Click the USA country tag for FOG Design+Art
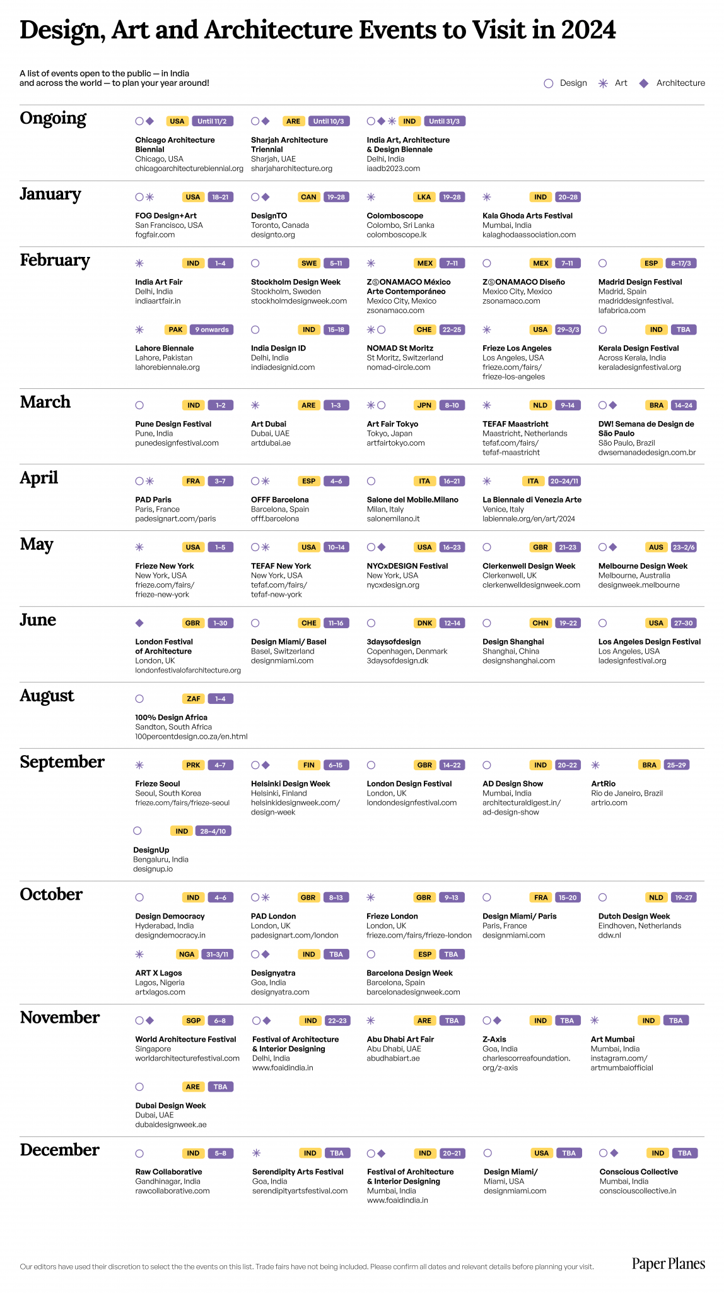724x1293 pixels. click(x=193, y=197)
